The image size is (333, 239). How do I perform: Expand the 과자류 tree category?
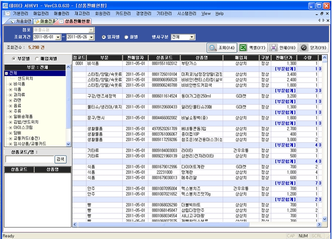click(11, 94)
